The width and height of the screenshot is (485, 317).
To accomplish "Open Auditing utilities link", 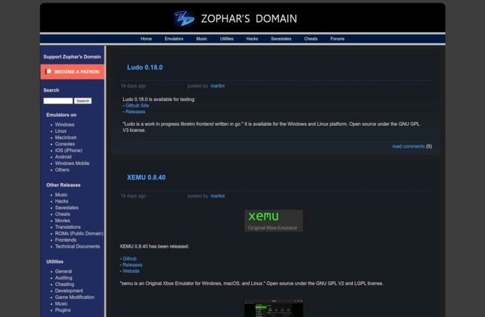I will [x=63, y=278].
